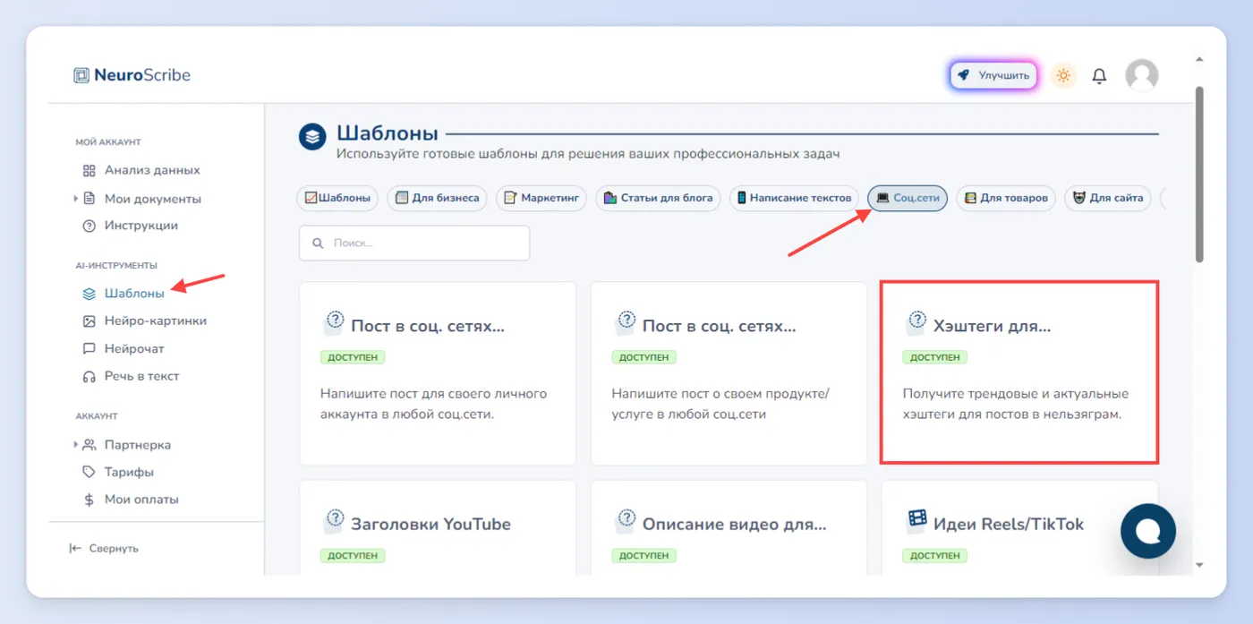Screen dimensions: 1253x624
Task: Select the Маркетинг filter chip
Action: (541, 198)
